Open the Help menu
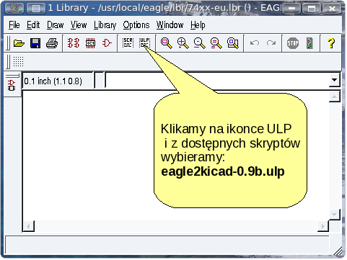Image resolution: width=347 pixels, height=260 pixels. 198,25
